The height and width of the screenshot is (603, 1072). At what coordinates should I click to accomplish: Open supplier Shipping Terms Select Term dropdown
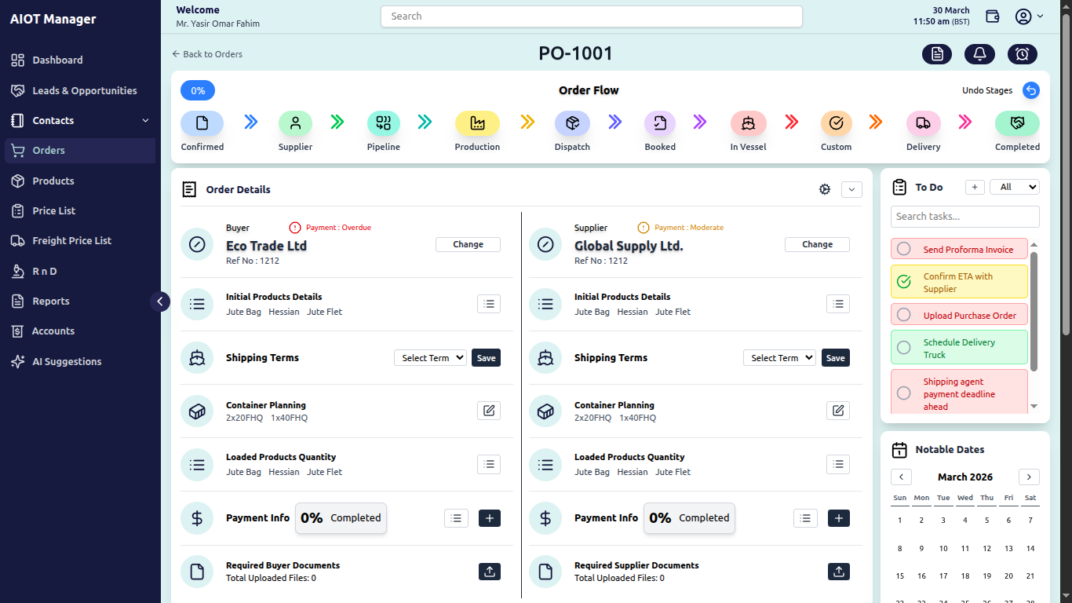(779, 358)
